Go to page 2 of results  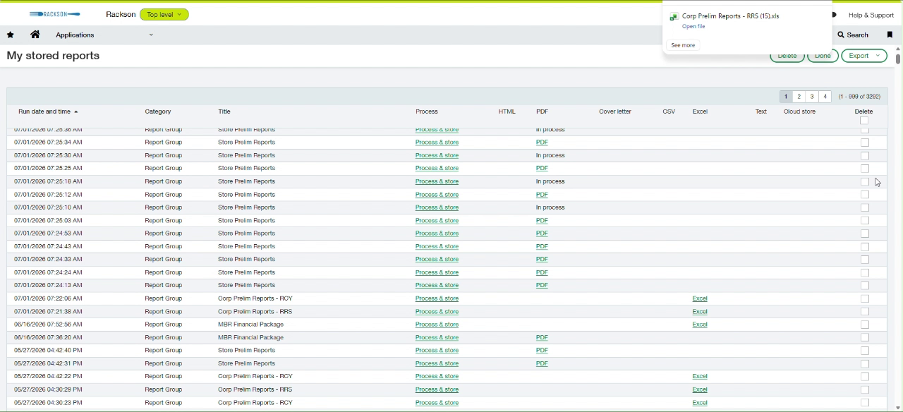(799, 97)
